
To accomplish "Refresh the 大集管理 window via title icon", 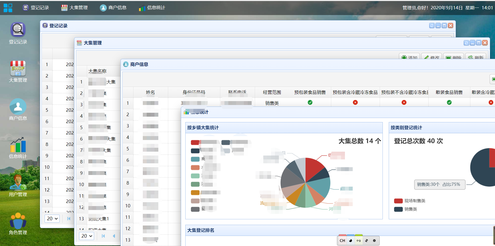I will point(466,43).
